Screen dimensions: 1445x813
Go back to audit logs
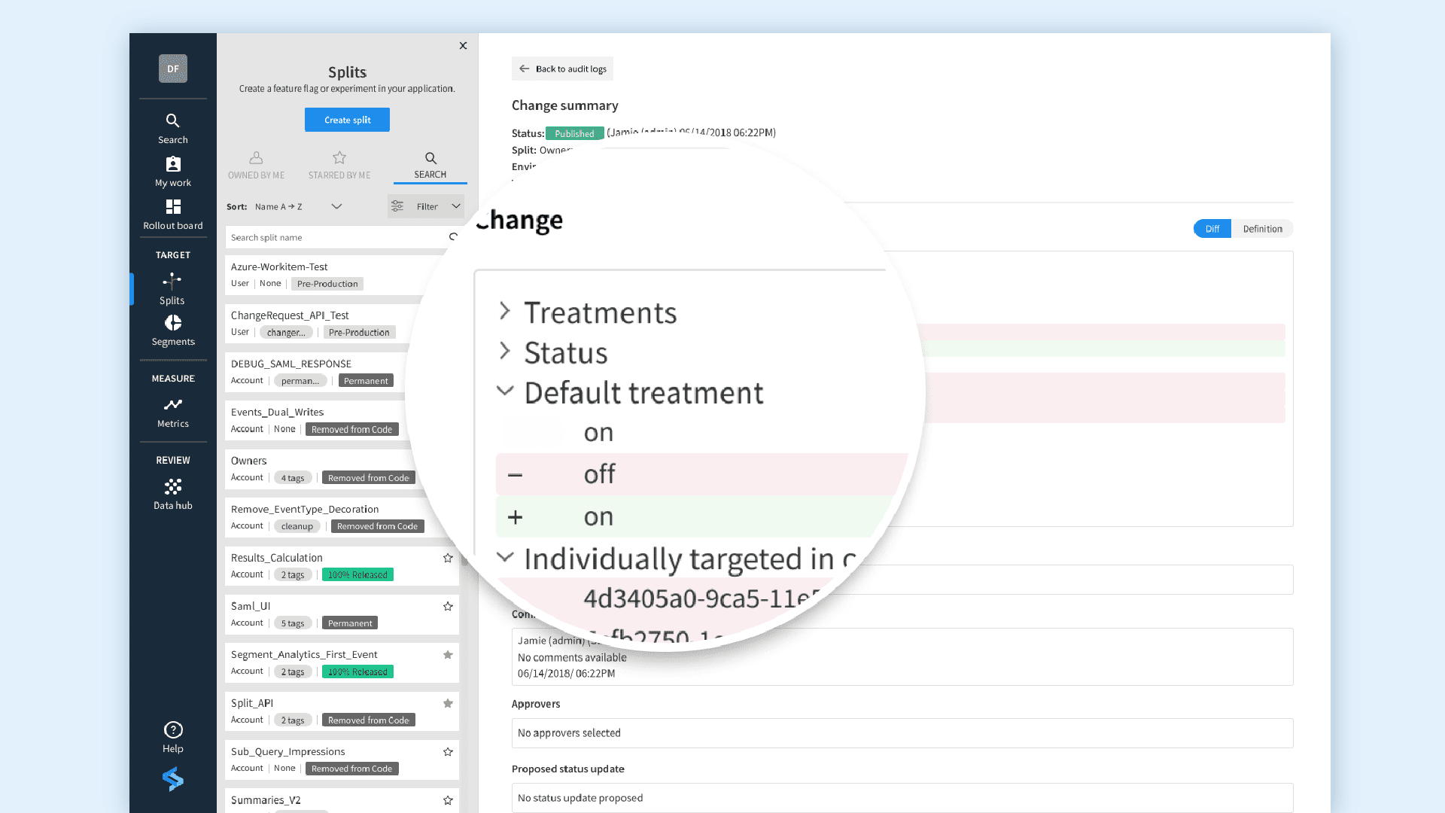point(562,69)
